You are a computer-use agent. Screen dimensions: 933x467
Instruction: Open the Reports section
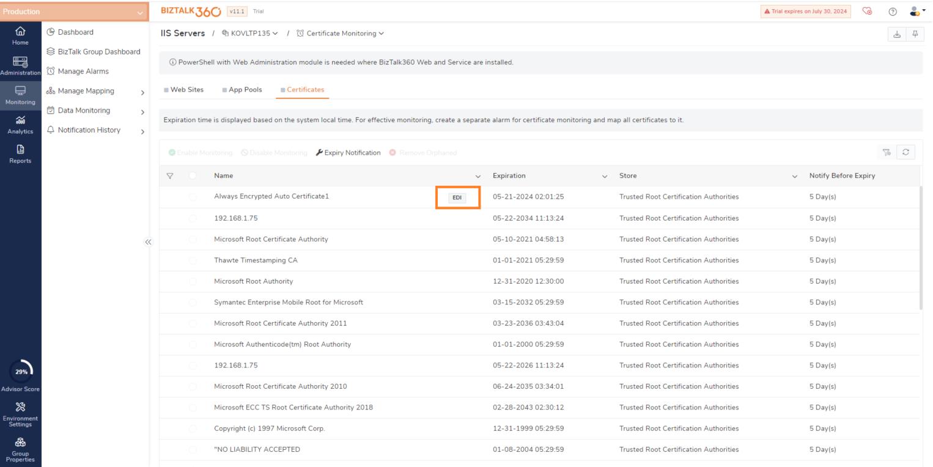pos(20,155)
